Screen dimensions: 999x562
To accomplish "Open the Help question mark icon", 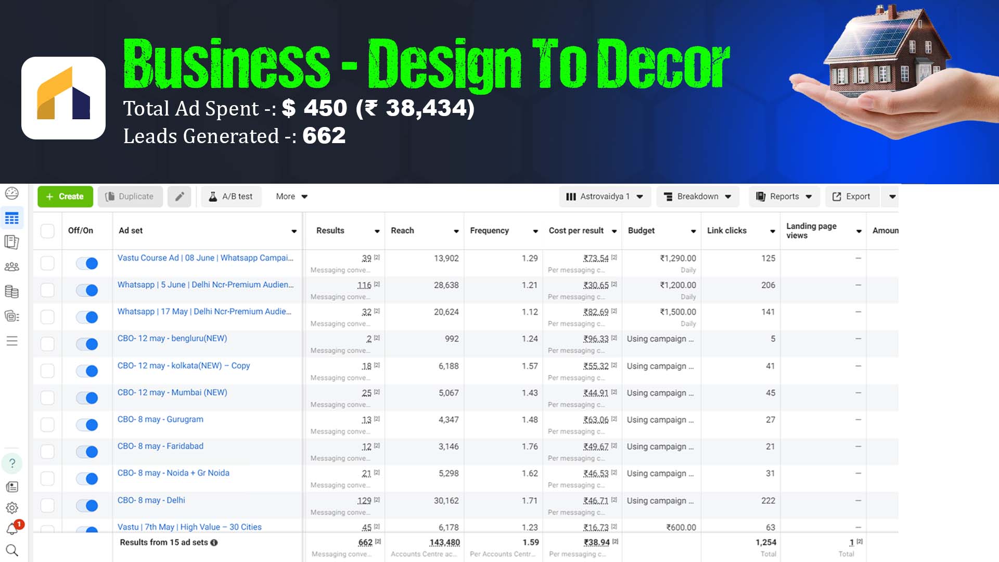I will point(12,463).
